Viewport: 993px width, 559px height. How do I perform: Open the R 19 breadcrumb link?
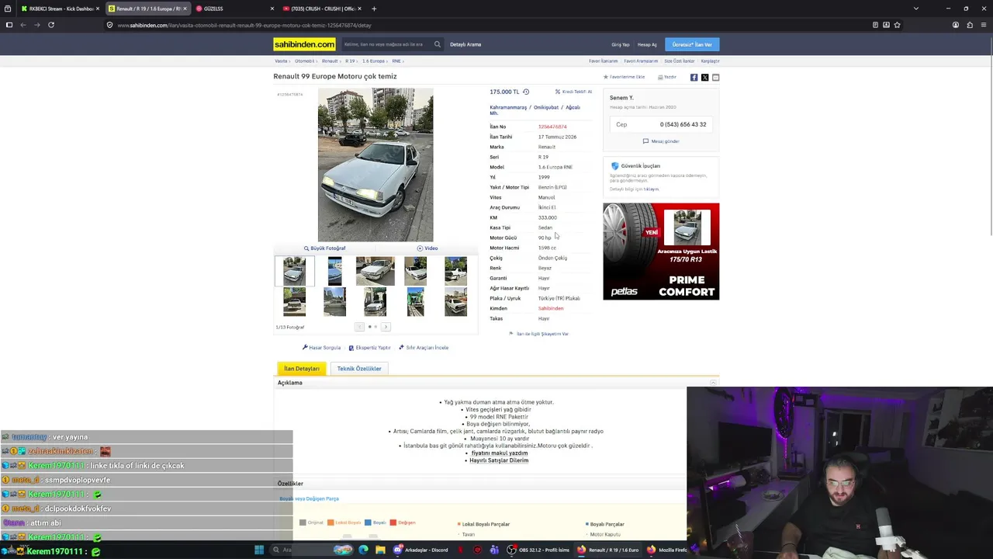[x=350, y=61]
